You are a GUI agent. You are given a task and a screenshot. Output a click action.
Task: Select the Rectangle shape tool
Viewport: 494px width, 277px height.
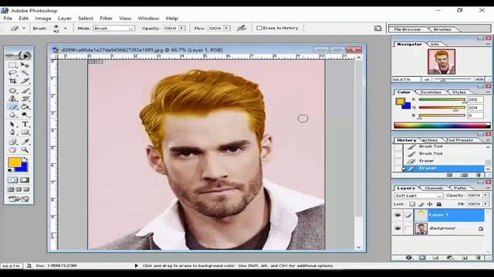25,132
